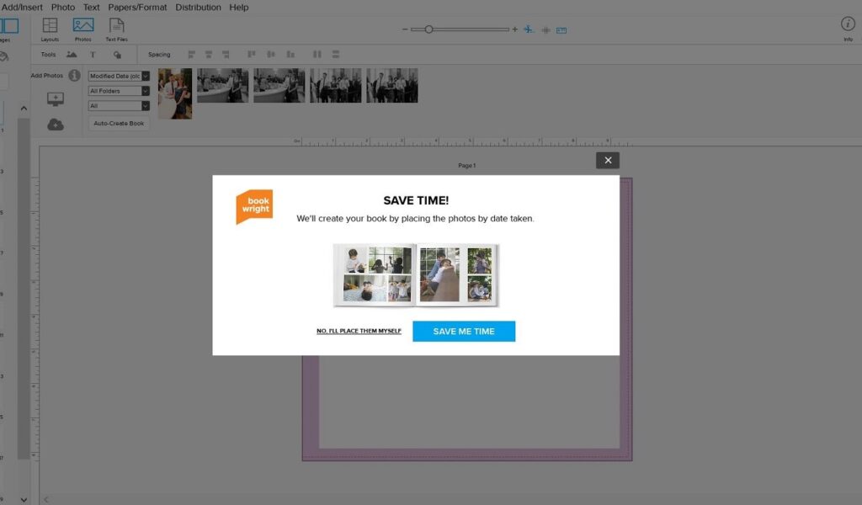This screenshot has width=862, height=505.
Task: Open the Photo menu
Action: point(62,7)
